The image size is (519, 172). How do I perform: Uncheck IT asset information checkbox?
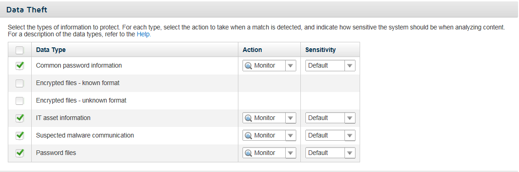tap(20, 118)
